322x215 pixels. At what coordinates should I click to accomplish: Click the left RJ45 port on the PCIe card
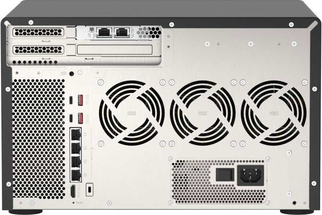coord(104,33)
